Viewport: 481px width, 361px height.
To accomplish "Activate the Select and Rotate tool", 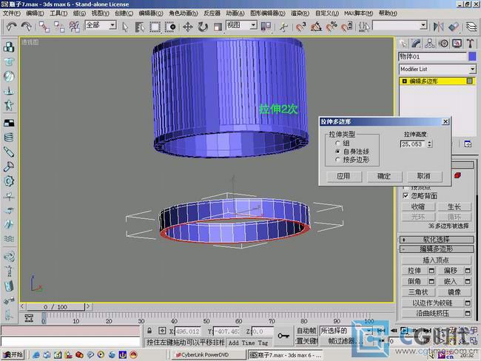I will 203,27.
